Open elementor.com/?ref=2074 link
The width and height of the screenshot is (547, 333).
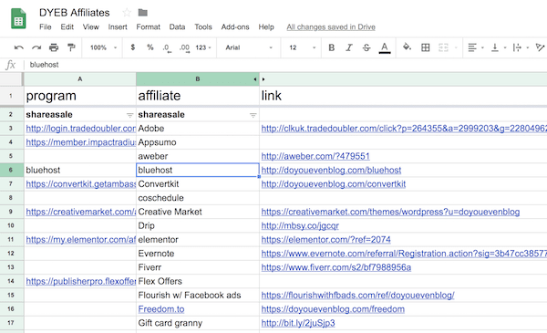coord(325,239)
